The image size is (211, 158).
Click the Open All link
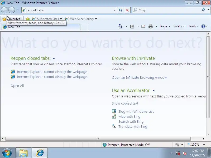(x=17, y=86)
